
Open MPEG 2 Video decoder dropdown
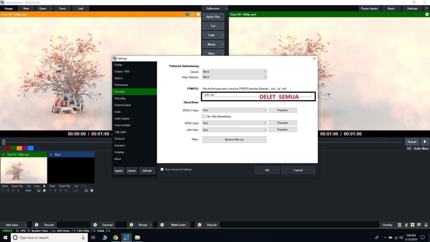[x=234, y=110]
